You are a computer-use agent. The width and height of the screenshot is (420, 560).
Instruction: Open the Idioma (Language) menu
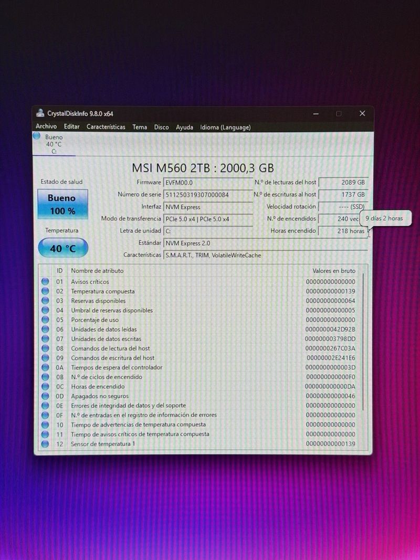pos(225,127)
